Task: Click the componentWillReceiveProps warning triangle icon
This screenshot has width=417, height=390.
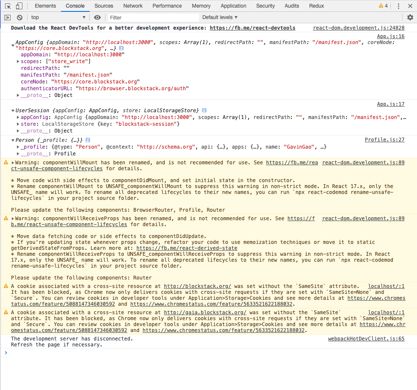Action: click(6, 218)
